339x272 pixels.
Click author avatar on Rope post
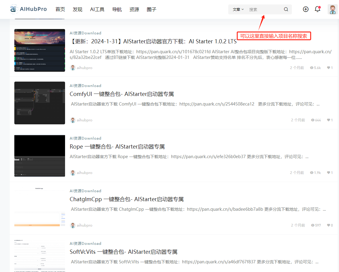(x=73, y=172)
